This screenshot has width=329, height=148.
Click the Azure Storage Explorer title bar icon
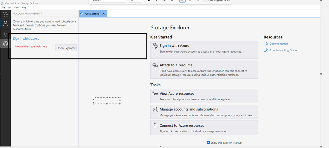click(x=2, y=3)
